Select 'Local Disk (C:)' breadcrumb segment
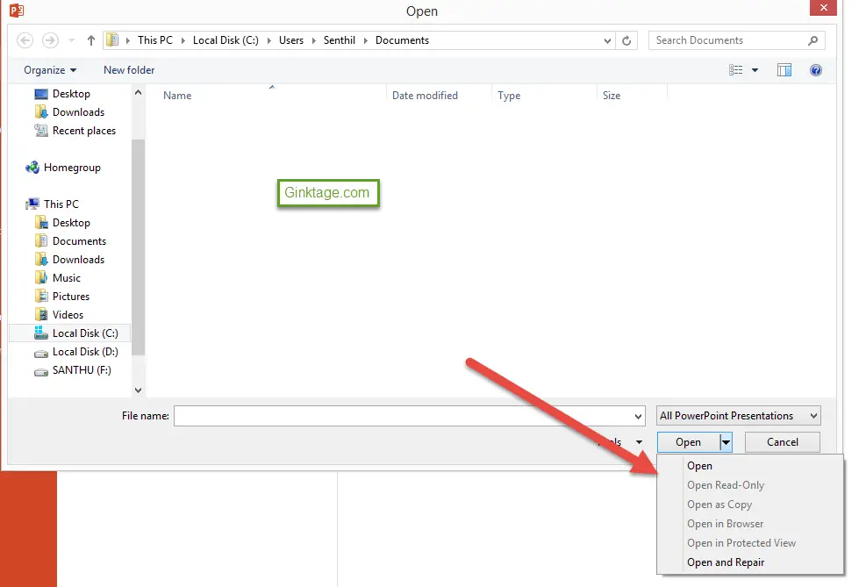Viewport: 866px width, 587px height. click(x=225, y=40)
